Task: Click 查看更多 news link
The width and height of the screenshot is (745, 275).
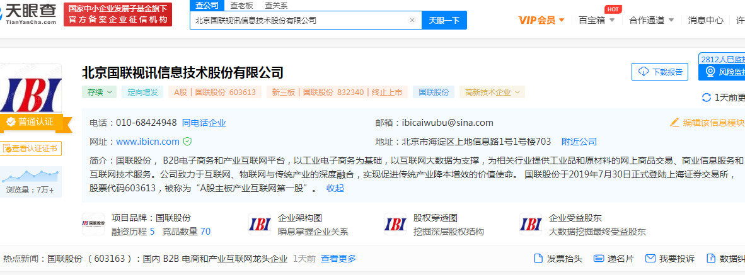Action: (338, 259)
